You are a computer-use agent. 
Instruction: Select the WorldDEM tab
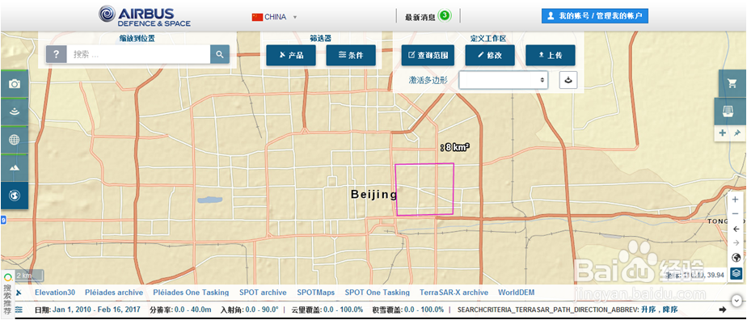(x=517, y=293)
